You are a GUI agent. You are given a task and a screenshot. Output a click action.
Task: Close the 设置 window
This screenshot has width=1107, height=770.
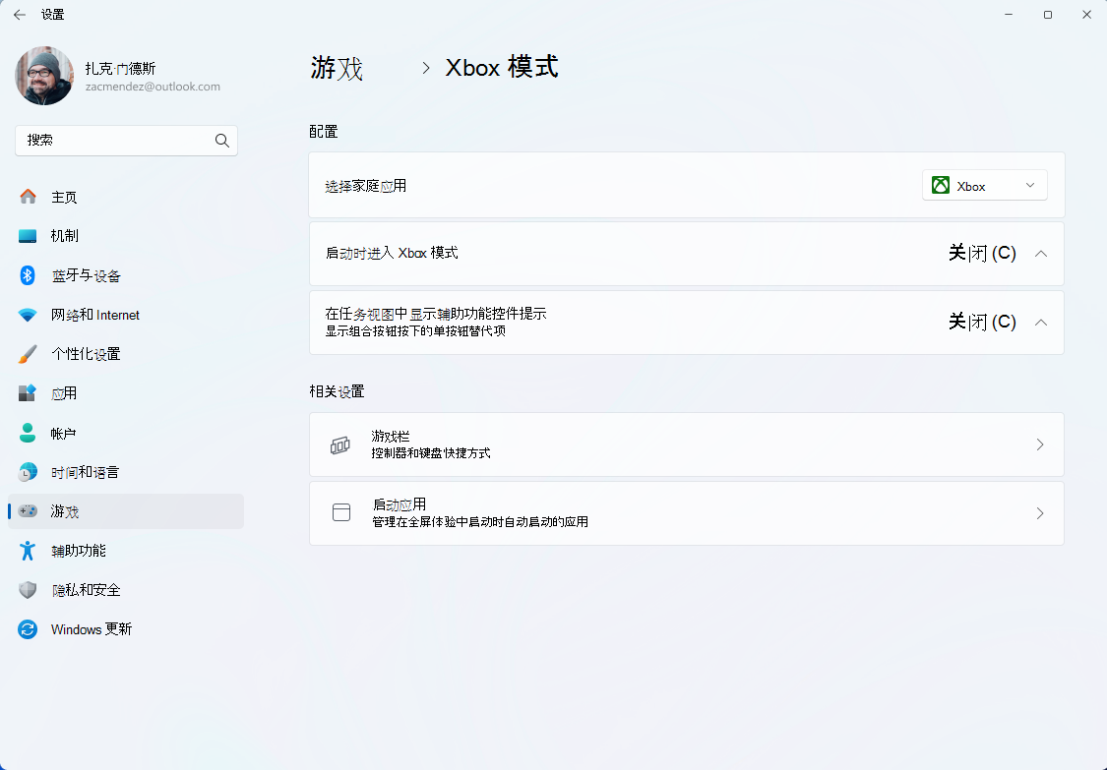click(1086, 15)
